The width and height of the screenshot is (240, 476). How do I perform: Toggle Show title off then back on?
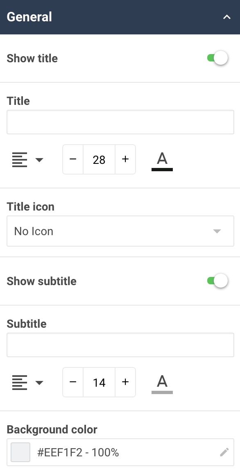click(x=220, y=58)
